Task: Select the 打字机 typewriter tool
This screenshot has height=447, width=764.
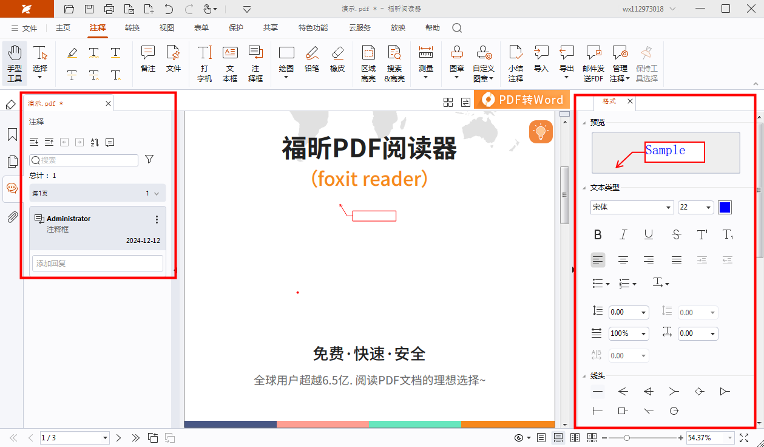Action: (x=205, y=63)
